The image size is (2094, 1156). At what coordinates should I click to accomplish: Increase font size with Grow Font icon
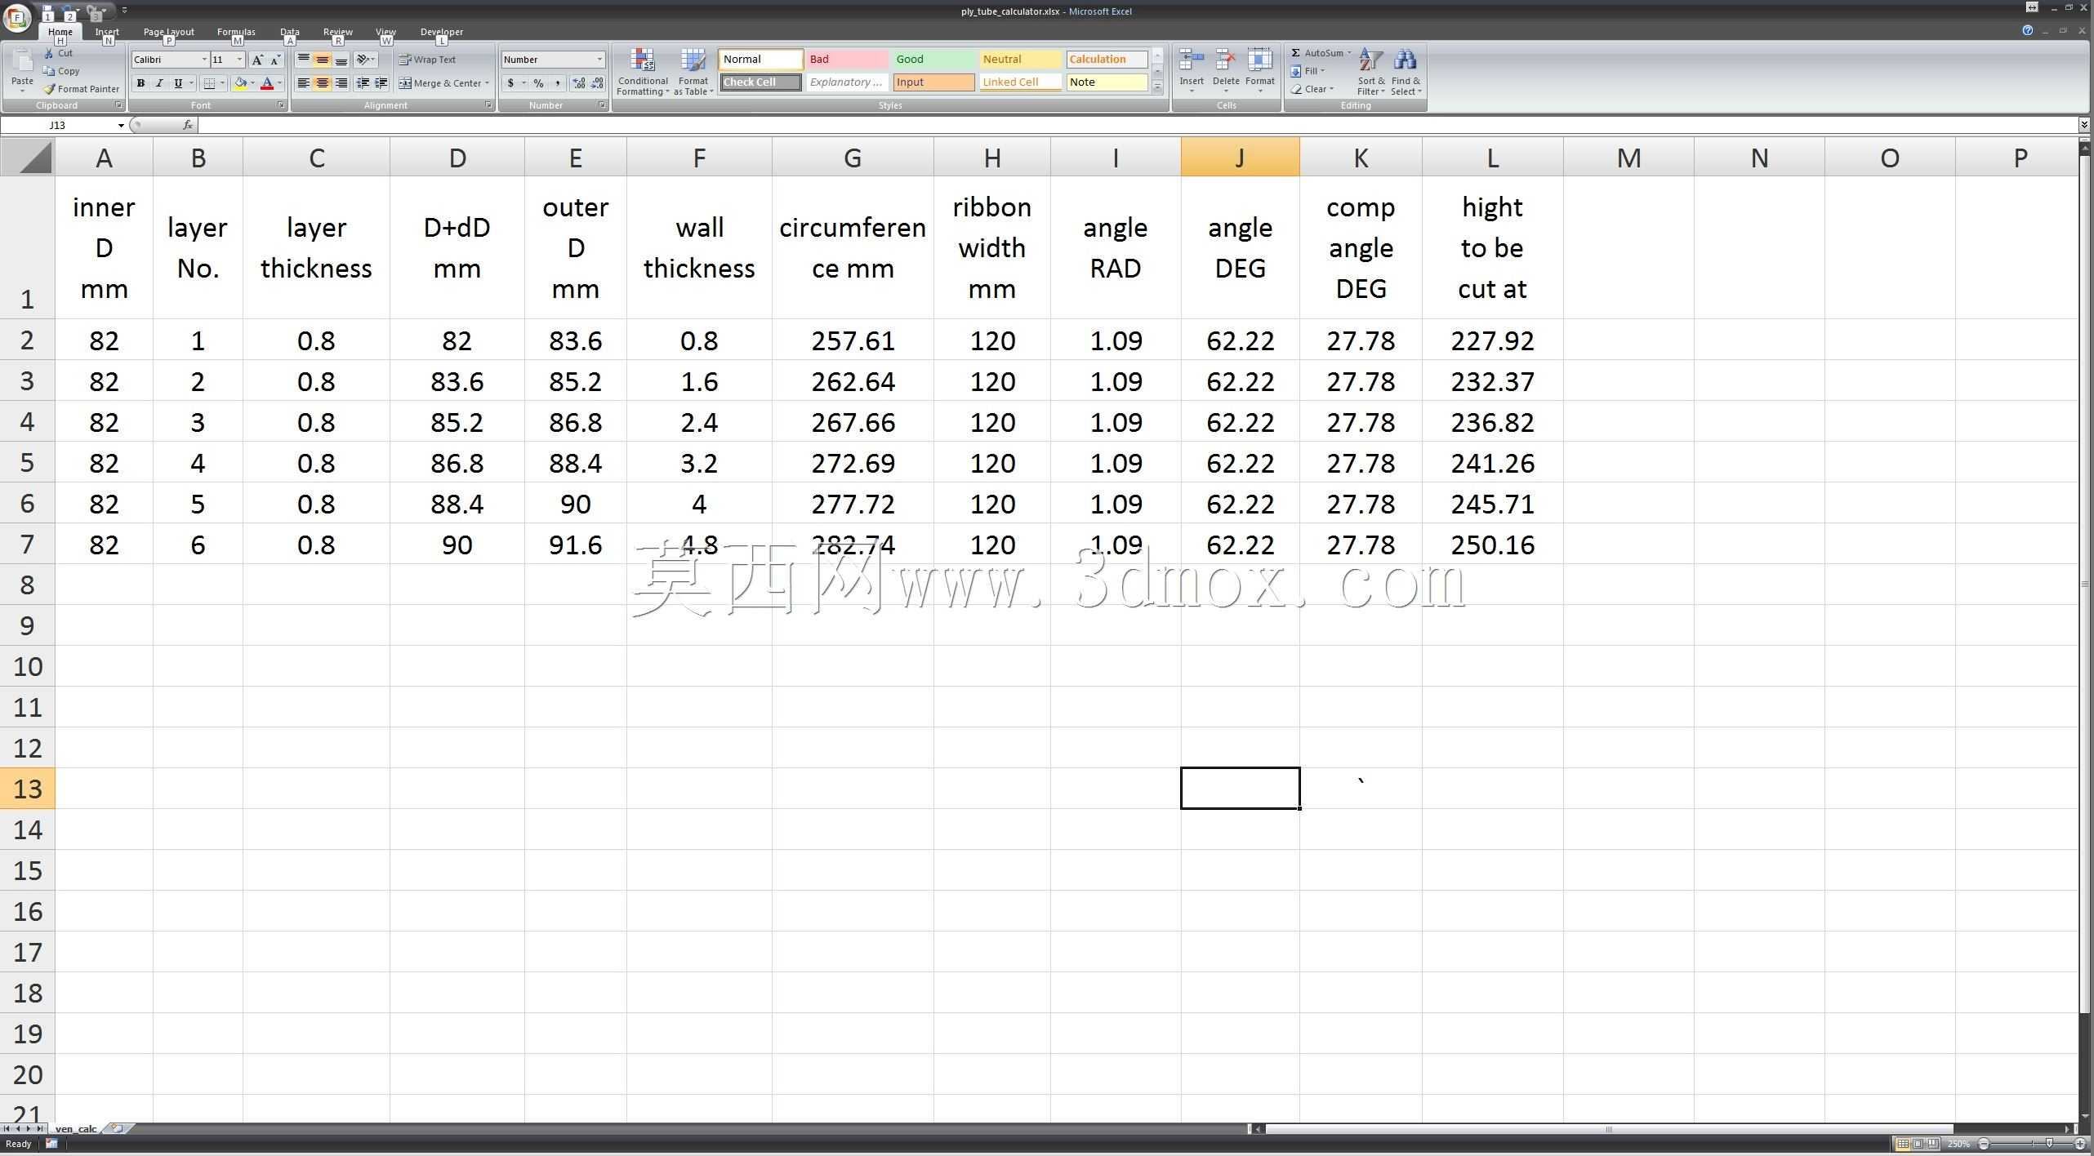pyautogui.click(x=257, y=60)
